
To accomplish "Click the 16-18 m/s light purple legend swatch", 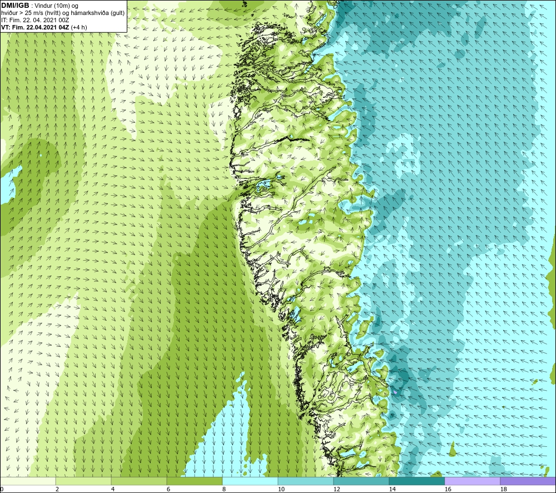I will (472, 481).
